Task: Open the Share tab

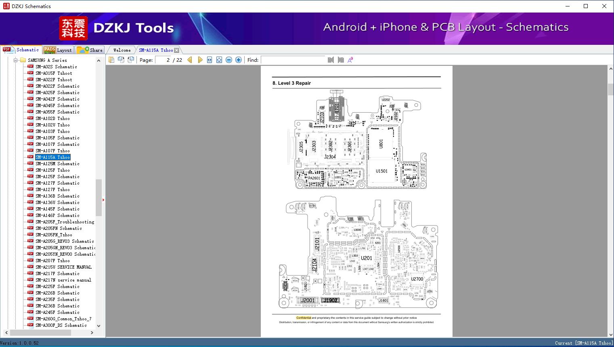Action: click(x=90, y=50)
